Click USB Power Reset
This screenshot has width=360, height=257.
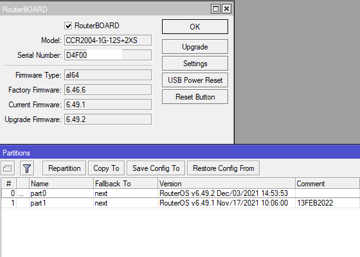195,80
